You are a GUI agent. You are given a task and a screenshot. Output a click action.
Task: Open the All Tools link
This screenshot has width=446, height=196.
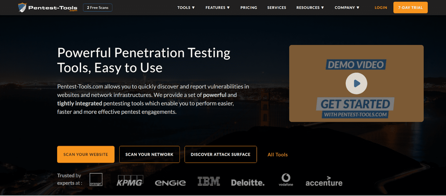click(x=277, y=155)
